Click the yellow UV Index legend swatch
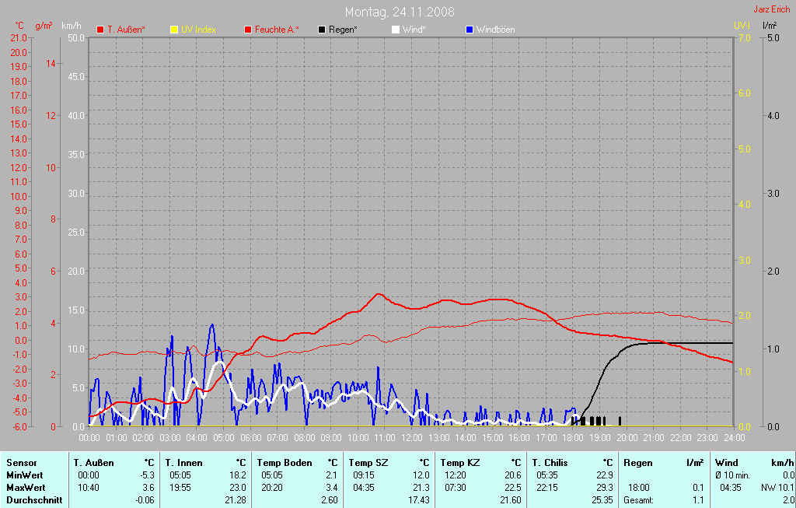Image resolution: width=796 pixels, height=508 pixels. click(173, 30)
